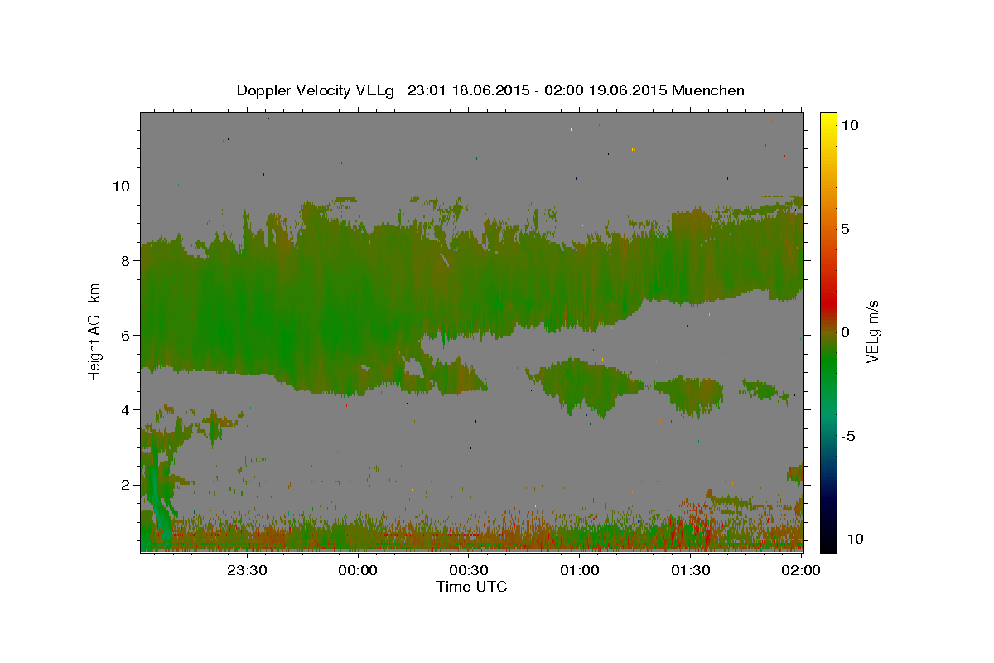
Task: Click the height axis label 6
Action: click(126, 335)
